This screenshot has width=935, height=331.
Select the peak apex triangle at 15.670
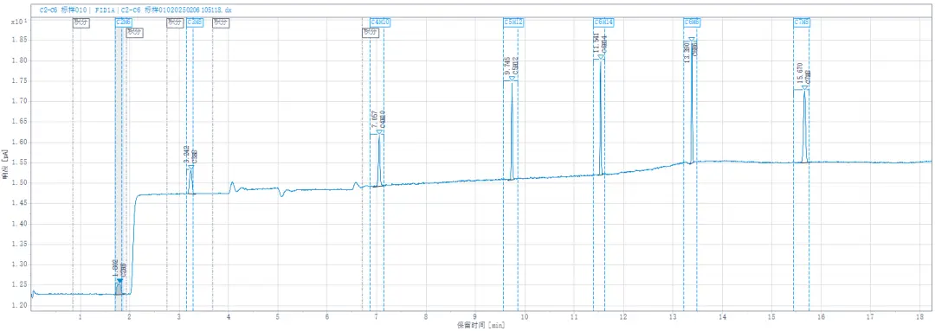pos(804,87)
